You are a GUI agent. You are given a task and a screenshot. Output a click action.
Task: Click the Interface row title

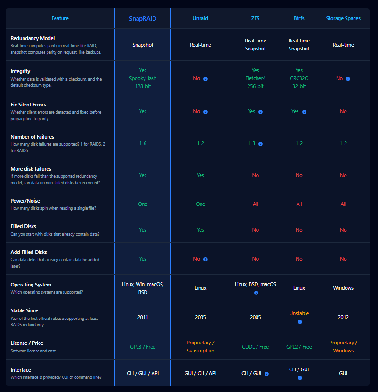21,370
